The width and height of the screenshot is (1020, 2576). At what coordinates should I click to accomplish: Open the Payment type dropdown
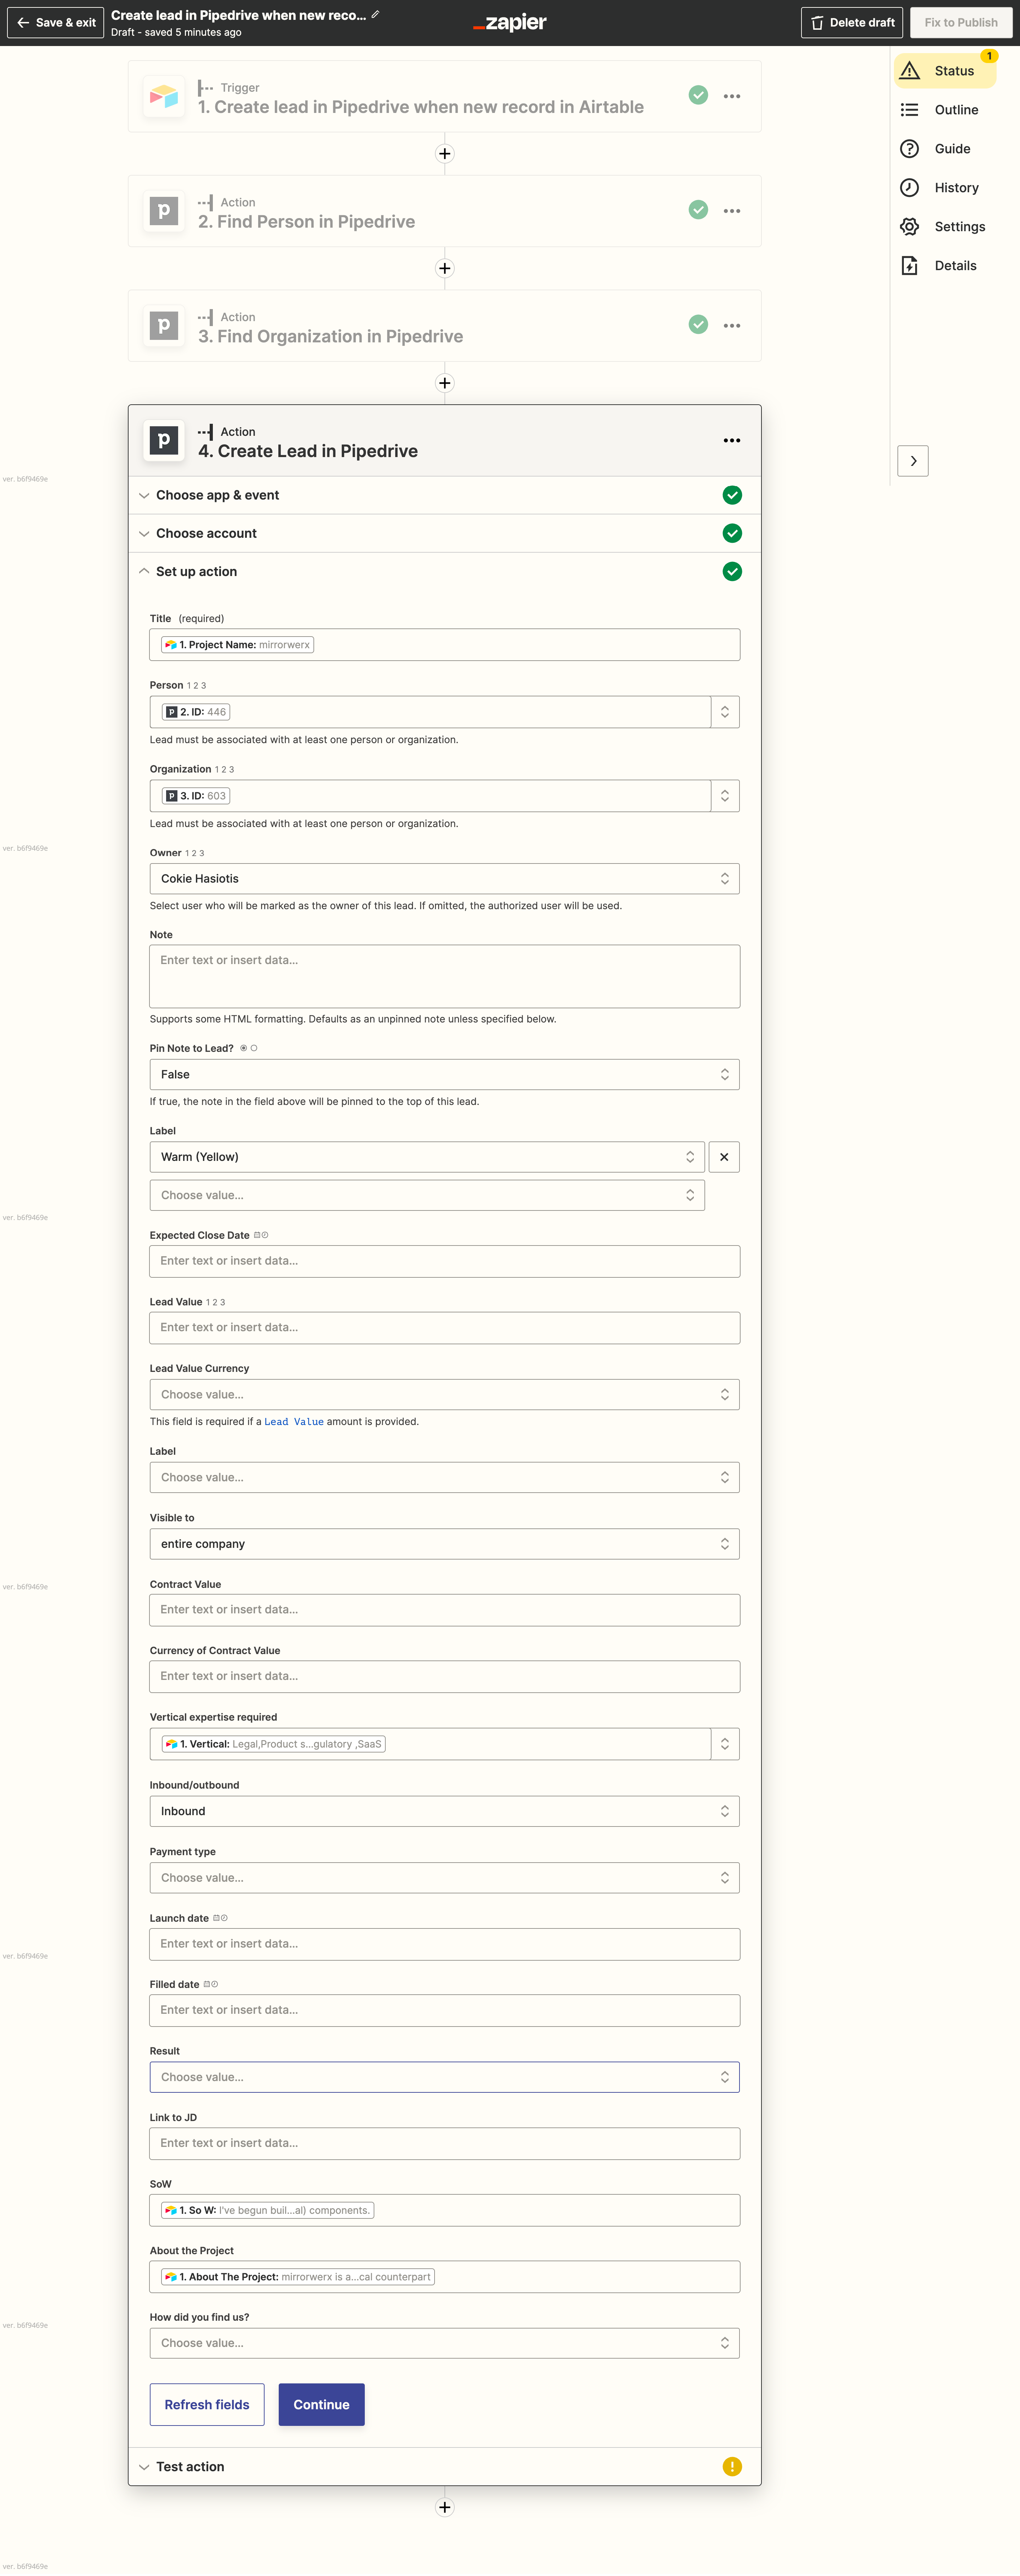coord(444,1878)
